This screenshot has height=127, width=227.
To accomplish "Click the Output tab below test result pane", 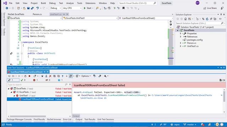I will 76,116.
